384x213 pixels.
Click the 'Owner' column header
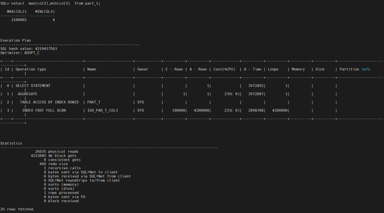(143, 69)
